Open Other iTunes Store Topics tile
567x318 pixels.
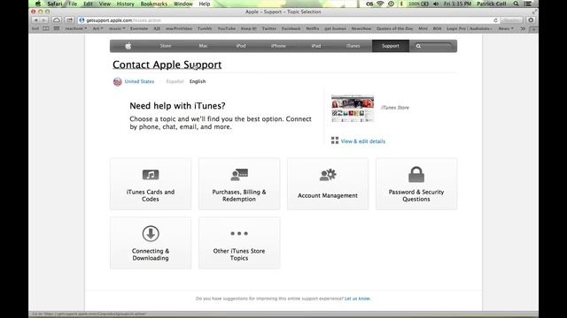tap(239, 243)
